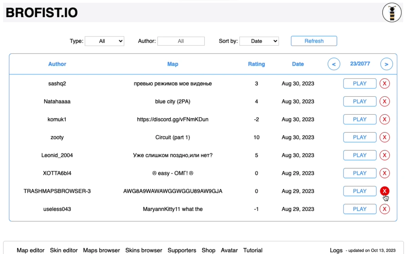The width and height of the screenshot is (407, 254).
Task: Delete sashq2's map with red X
Action: [384, 84]
